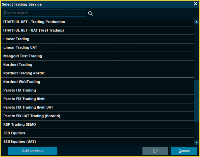Choose the Nordnet Trading entry
The image size is (200, 157).
[x=97, y=65]
